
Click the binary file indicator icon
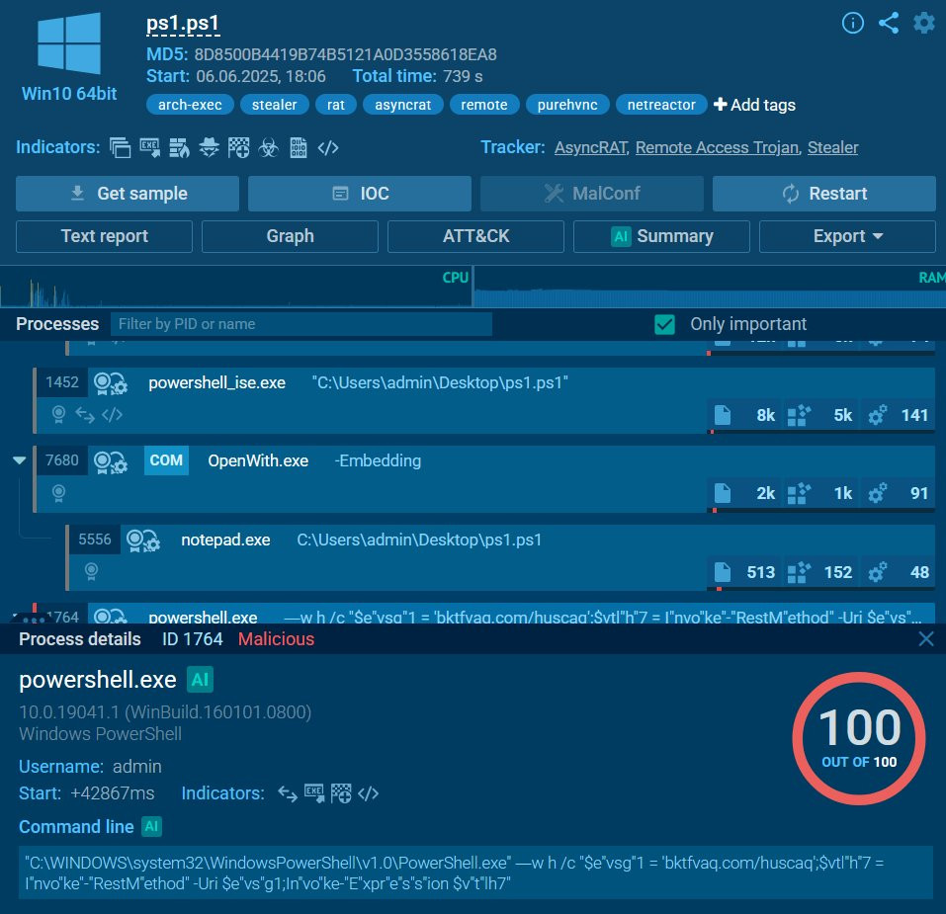click(299, 147)
